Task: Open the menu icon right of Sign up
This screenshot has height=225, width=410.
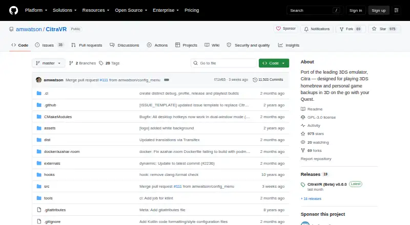Action: pyautogui.click(x=396, y=10)
